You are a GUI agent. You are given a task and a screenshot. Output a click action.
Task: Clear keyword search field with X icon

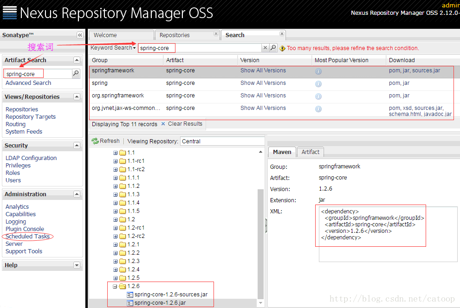tap(265, 48)
